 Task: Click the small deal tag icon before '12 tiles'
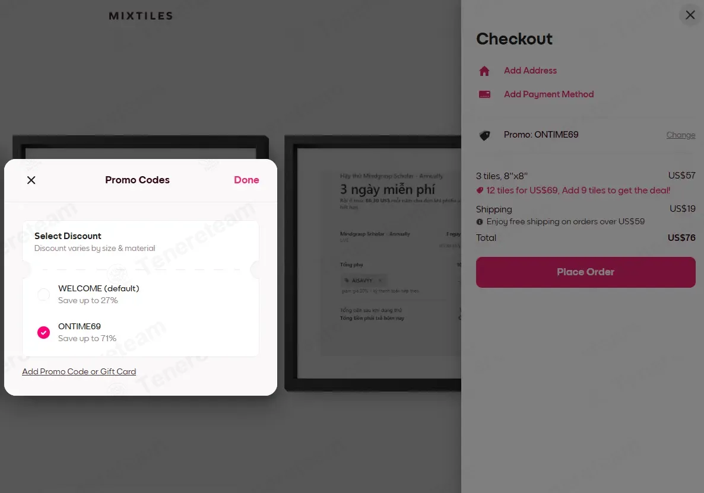480,191
